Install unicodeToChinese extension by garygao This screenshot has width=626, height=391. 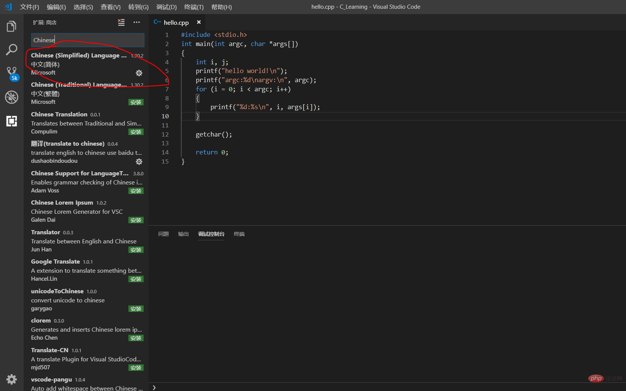click(x=136, y=309)
